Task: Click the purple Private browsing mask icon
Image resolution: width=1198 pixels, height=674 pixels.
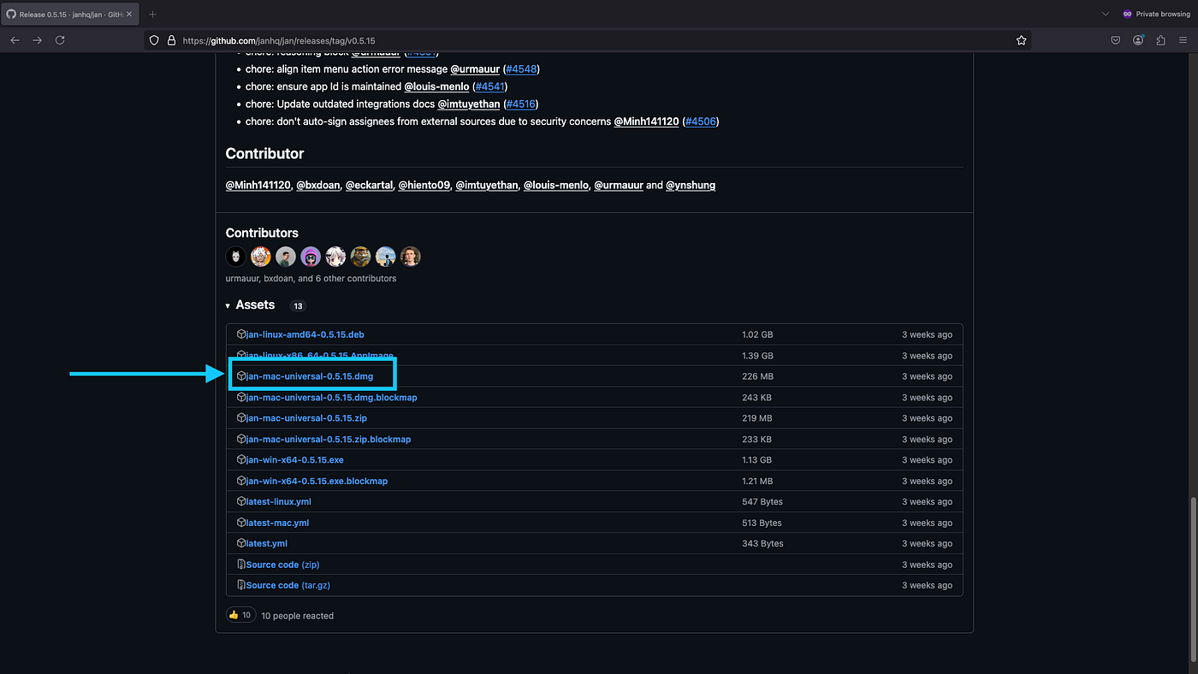Action: click(x=1128, y=14)
